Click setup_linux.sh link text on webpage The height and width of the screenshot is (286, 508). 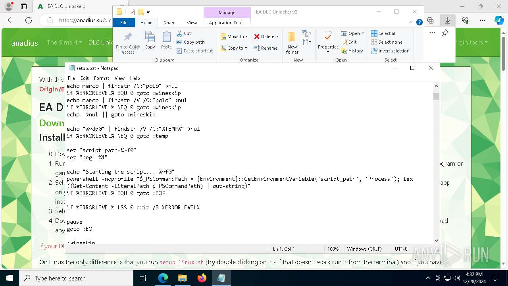click(181, 262)
